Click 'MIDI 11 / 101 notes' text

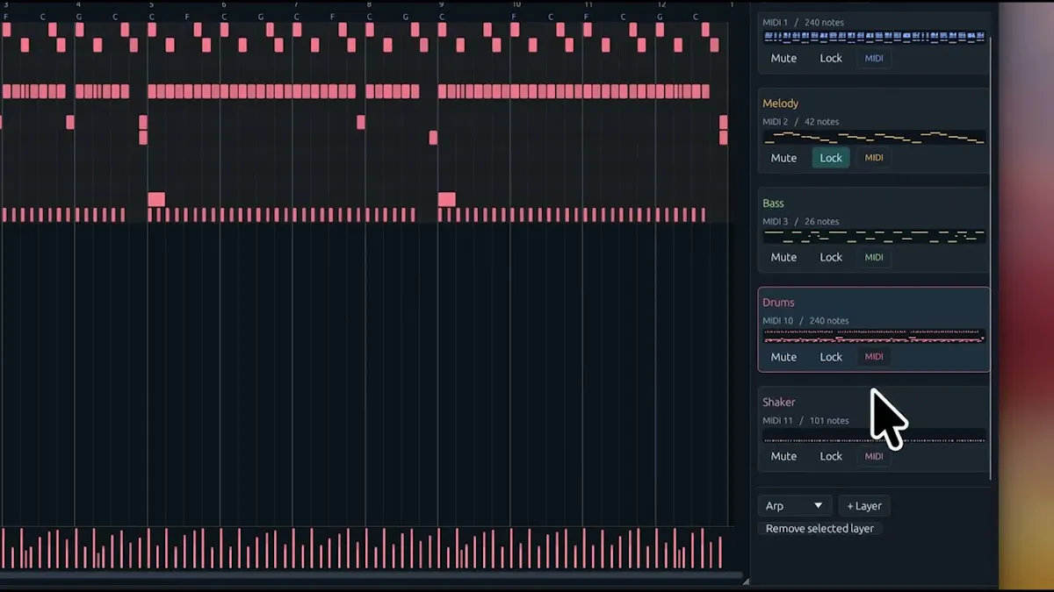pos(805,421)
